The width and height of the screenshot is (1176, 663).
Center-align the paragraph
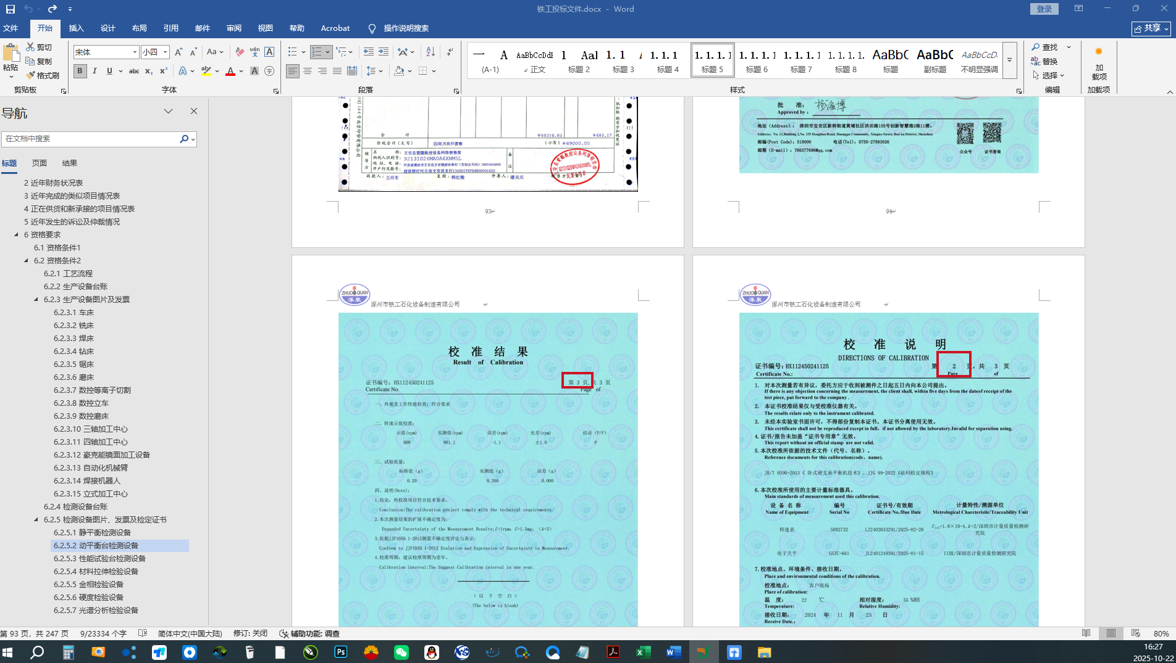point(308,71)
